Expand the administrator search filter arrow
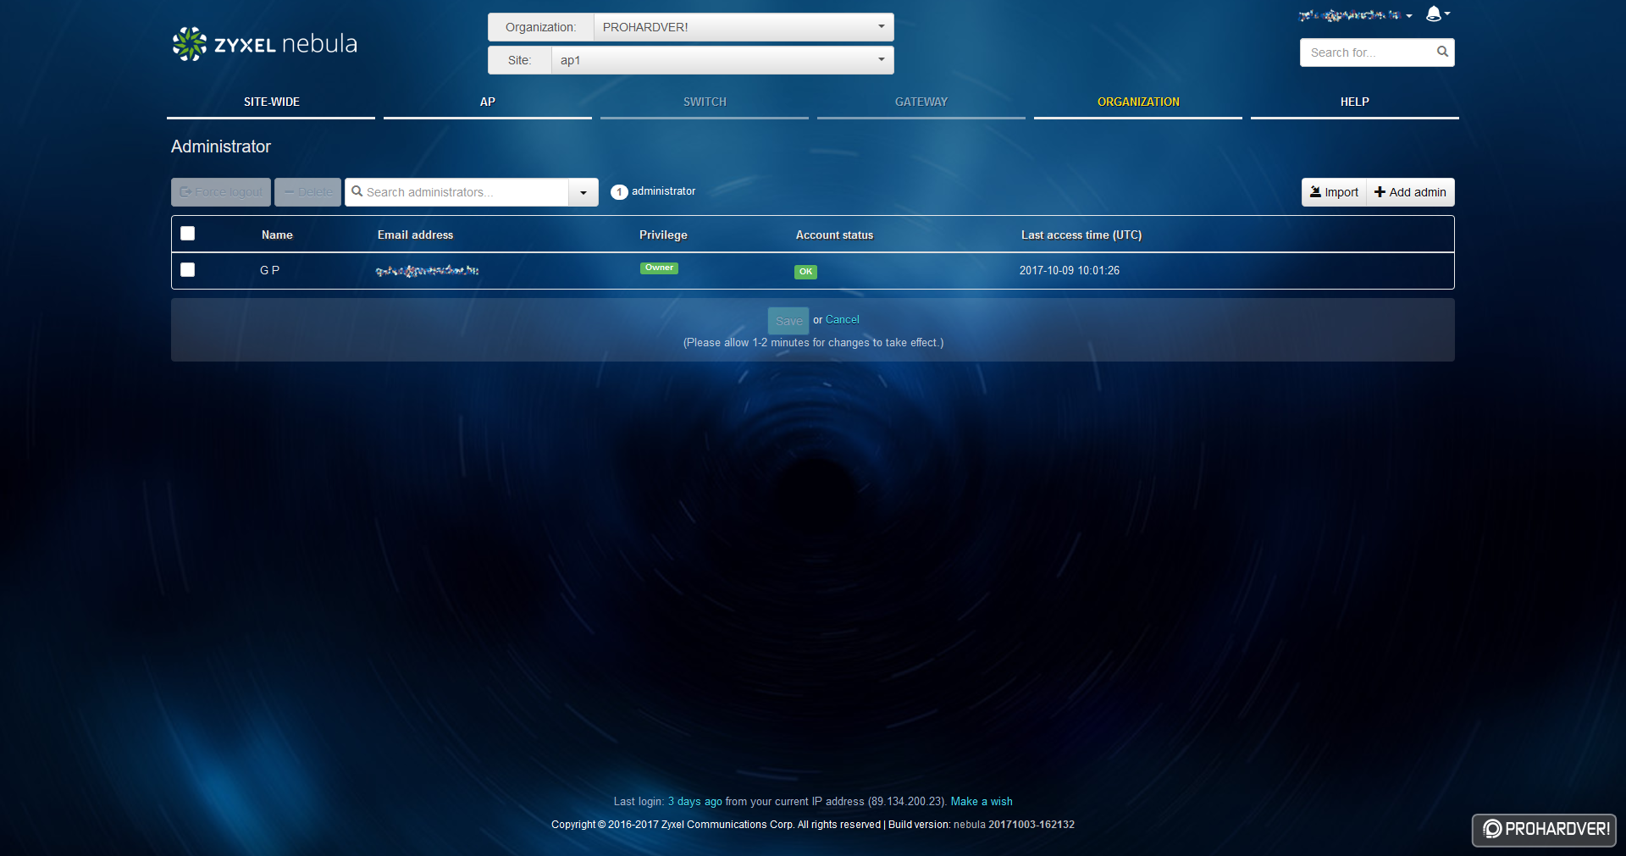Screen dimensions: 1626x856 [x=583, y=192]
